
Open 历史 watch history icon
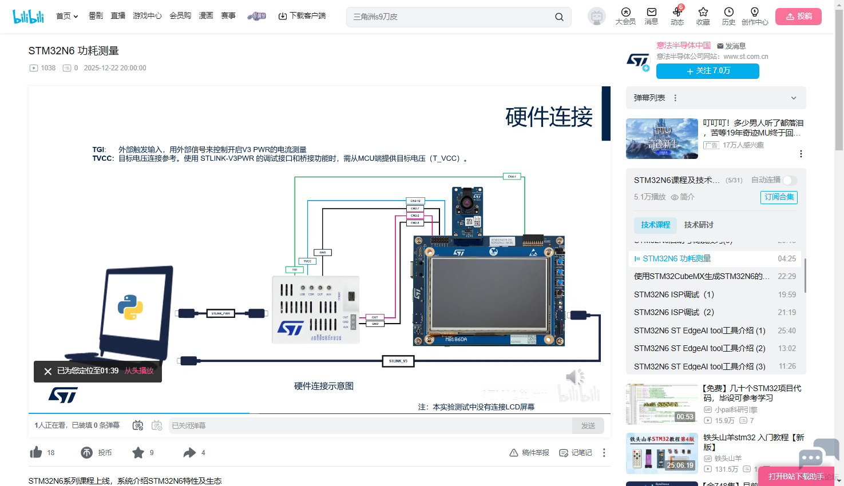[x=728, y=16]
